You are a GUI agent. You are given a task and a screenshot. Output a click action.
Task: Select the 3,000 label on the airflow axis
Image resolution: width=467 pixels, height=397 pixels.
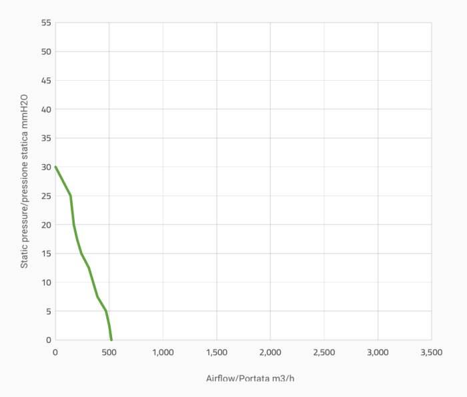coord(378,352)
